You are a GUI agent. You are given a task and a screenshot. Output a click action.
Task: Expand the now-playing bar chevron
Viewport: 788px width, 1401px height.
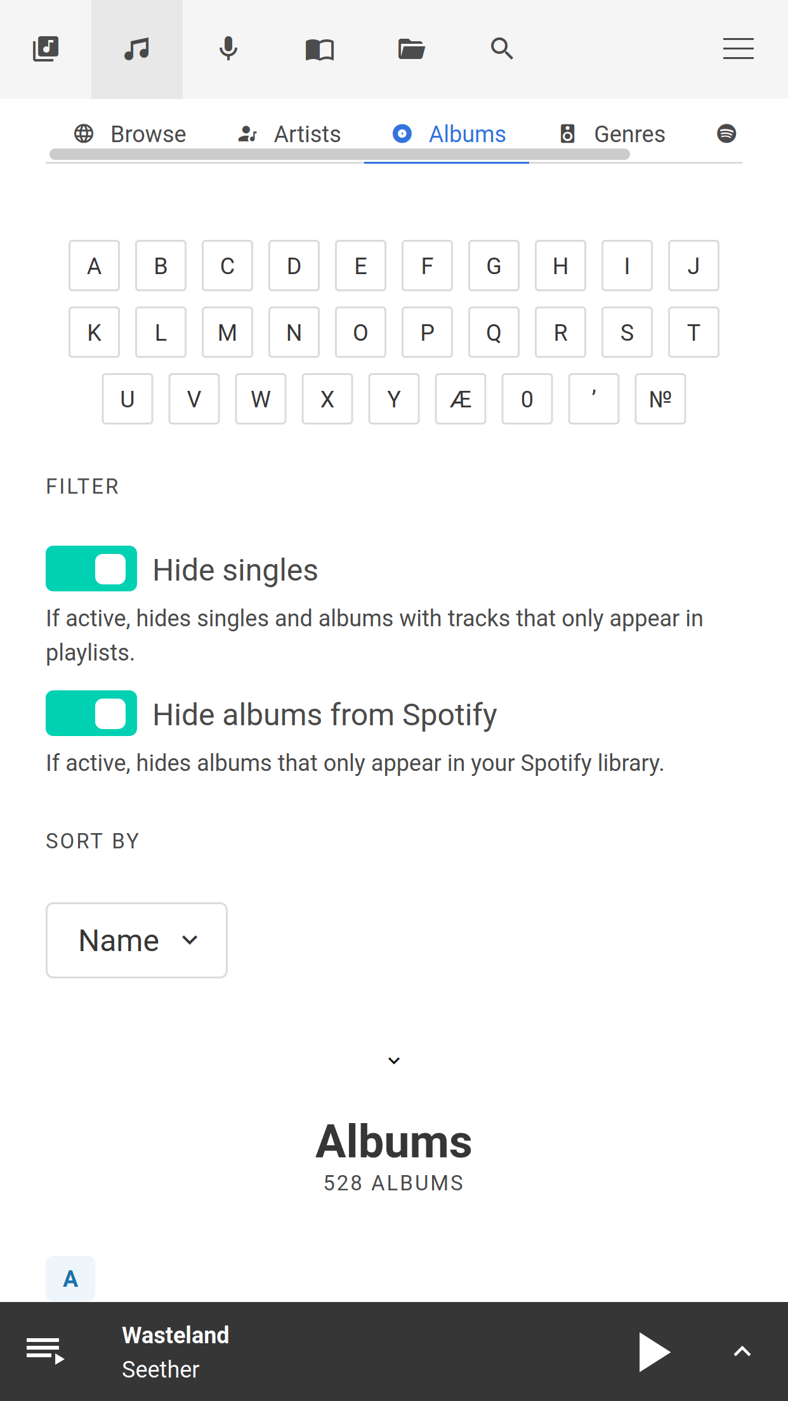(x=742, y=1352)
